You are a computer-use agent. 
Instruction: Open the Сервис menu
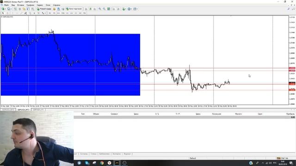pyautogui.click(x=40, y=5)
